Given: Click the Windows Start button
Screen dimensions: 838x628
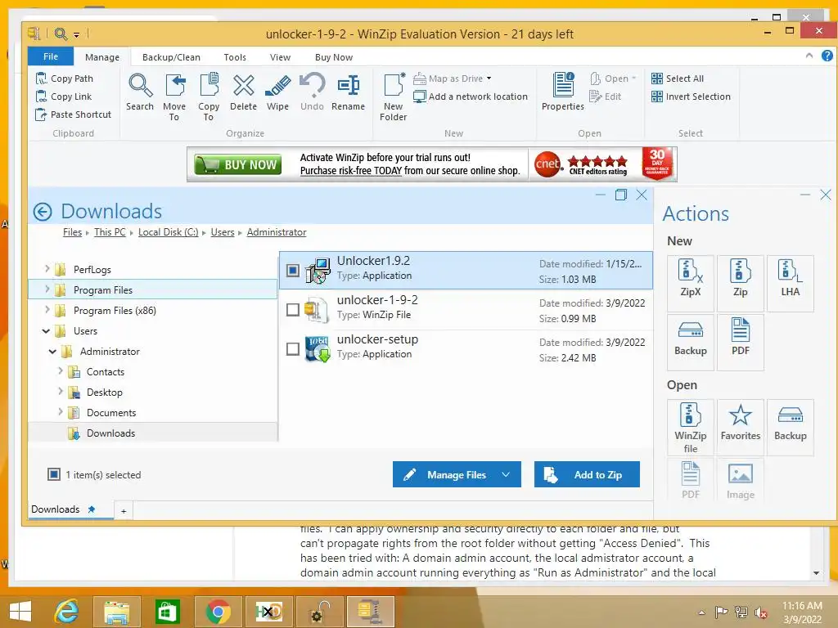Looking at the screenshot, I should coord(20,612).
